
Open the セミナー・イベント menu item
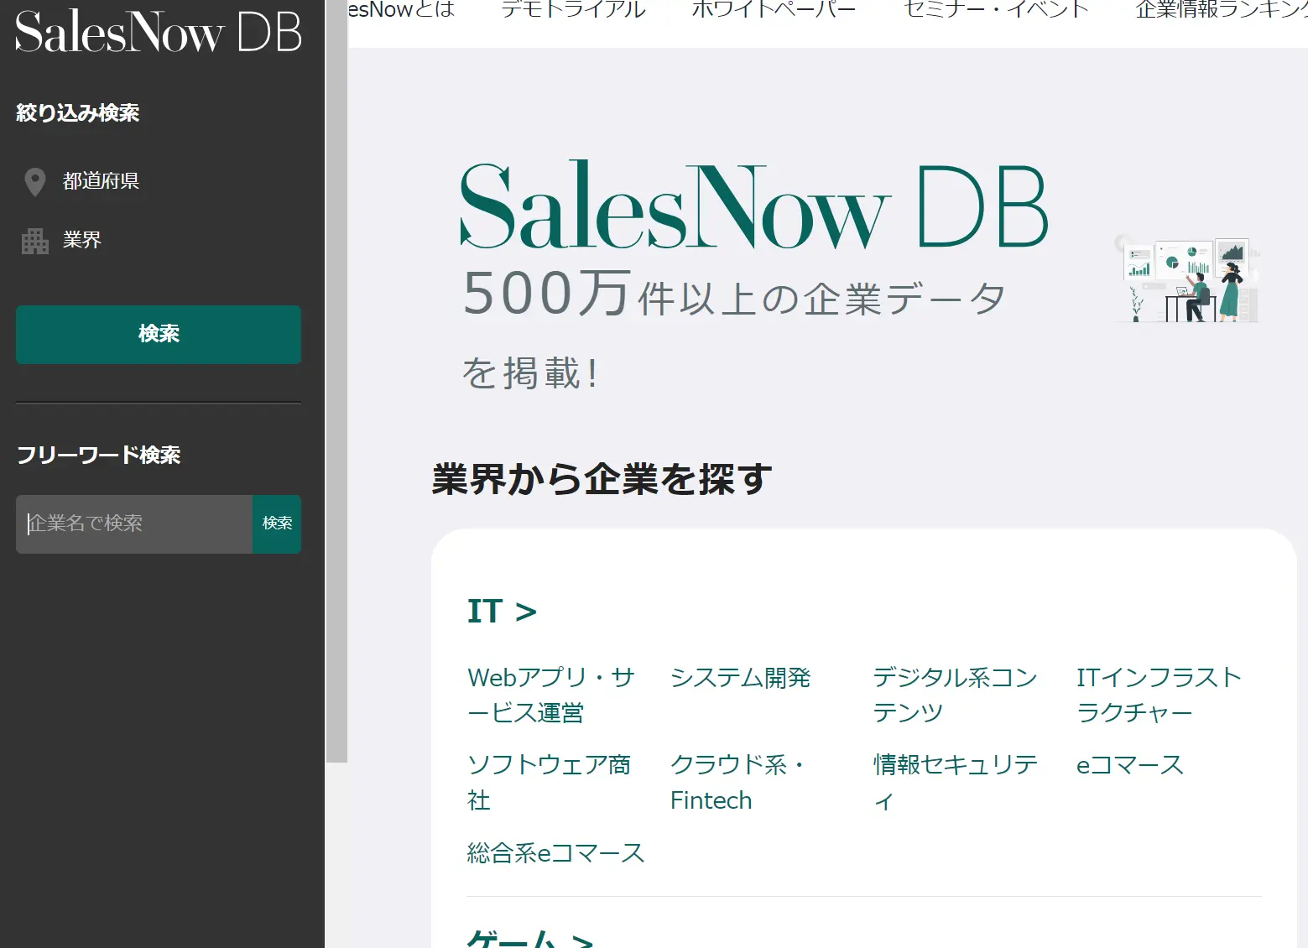pyautogui.click(x=996, y=9)
